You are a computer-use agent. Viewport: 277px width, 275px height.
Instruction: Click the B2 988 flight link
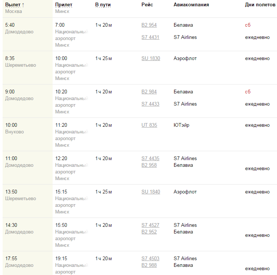(149, 265)
